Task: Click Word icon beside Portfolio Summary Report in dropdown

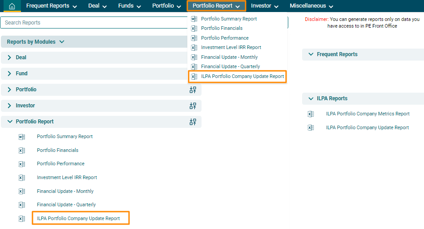Action: [194, 19]
